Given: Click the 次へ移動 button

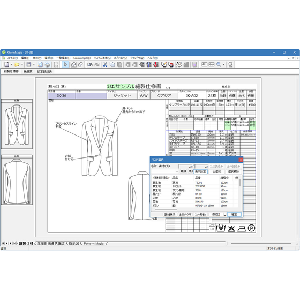Looking at the screenshot, I should (x=200, y=215).
